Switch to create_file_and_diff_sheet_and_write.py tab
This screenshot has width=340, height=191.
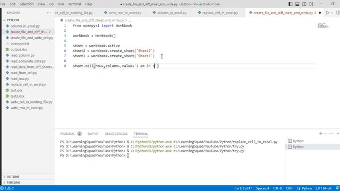283,13
